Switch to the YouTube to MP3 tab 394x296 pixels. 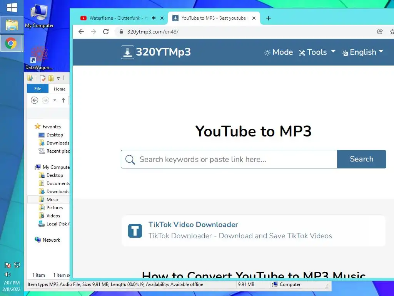tap(213, 18)
